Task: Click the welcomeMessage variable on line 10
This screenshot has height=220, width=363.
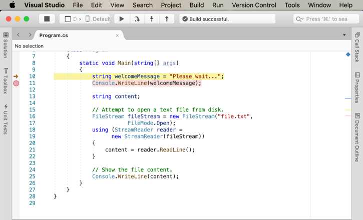Action: pos(137,76)
